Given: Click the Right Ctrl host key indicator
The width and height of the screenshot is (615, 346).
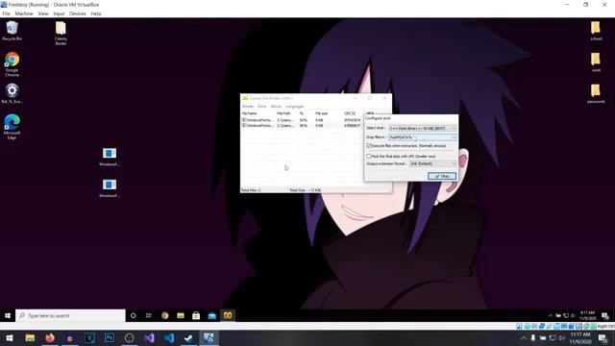Looking at the screenshot, I should point(606,326).
